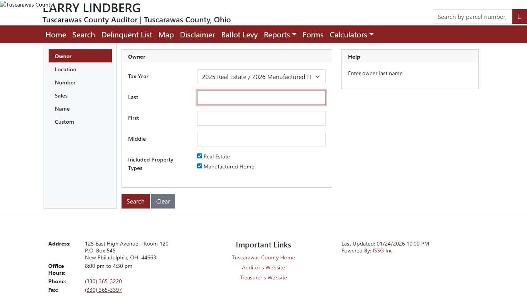527x296 pixels.
Task: Click into the First name field
Action: point(261,118)
